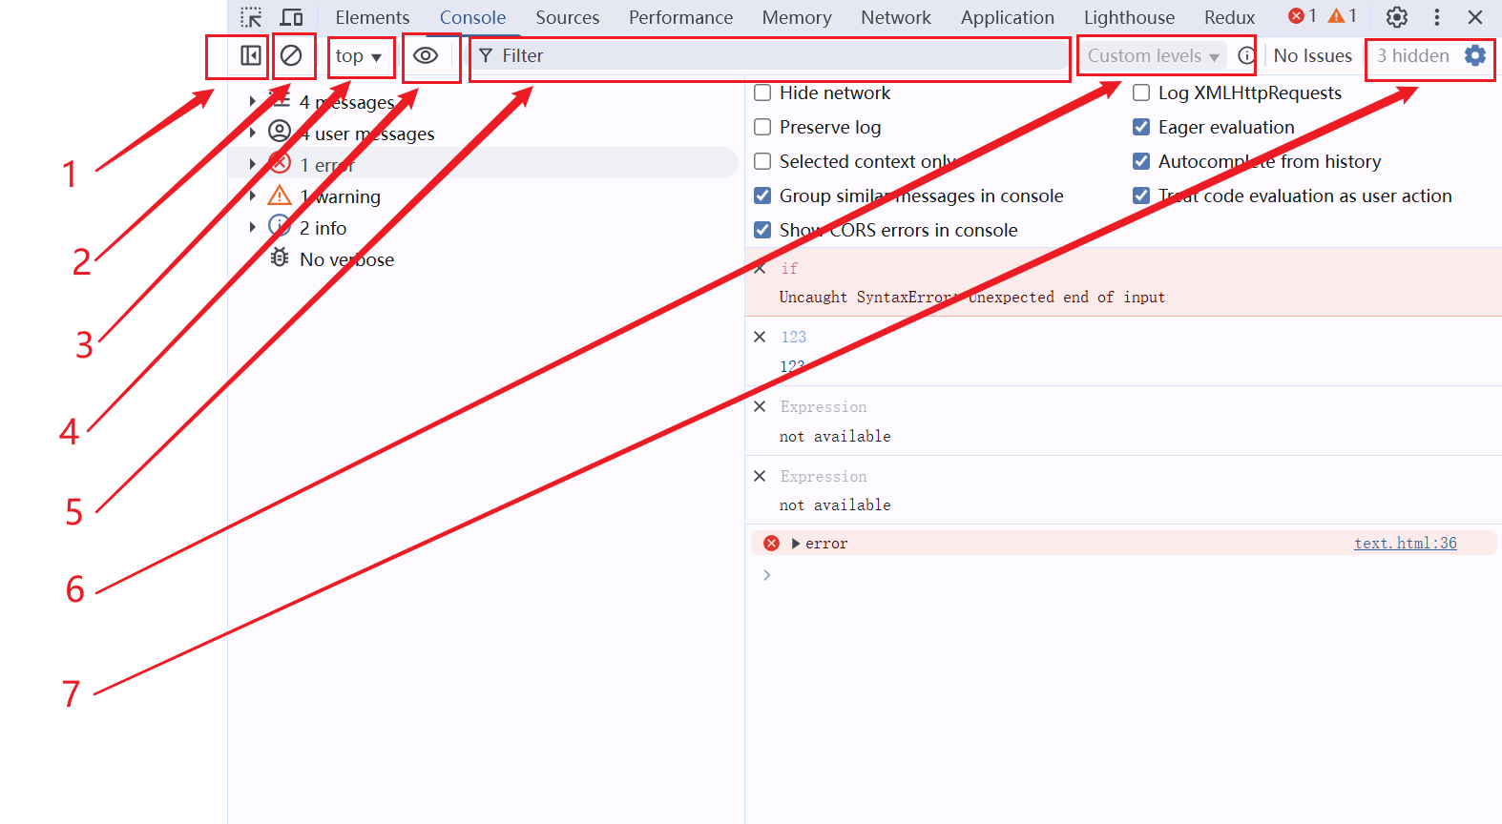Viewport: 1502px width, 824px height.
Task: Remove the second 'Expression' live expression
Action: (760, 476)
